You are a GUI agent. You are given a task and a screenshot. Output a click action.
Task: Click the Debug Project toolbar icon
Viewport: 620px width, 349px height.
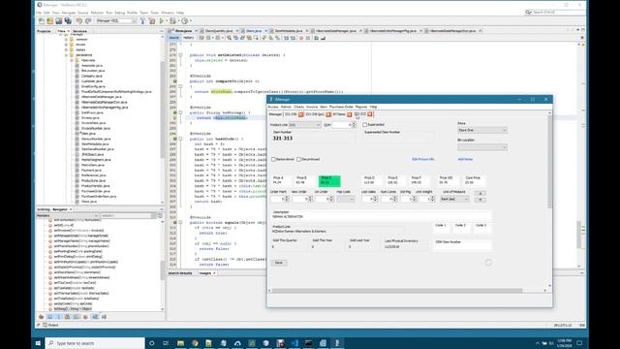(172, 21)
